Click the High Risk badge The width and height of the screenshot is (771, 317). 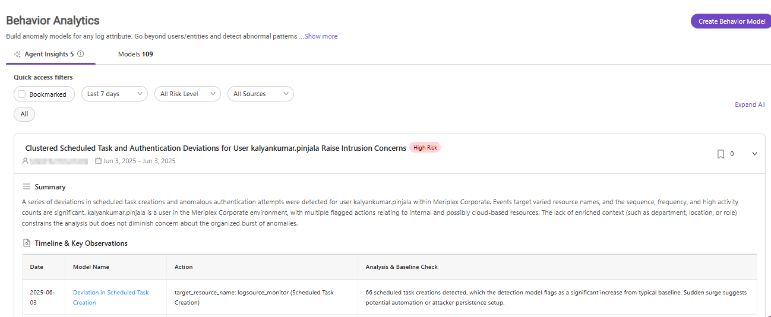click(x=425, y=148)
